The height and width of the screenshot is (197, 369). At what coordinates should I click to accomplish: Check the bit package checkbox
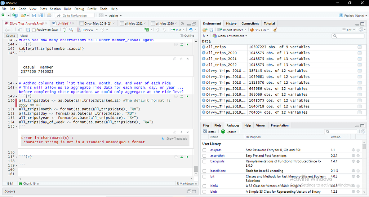pos(204,176)
